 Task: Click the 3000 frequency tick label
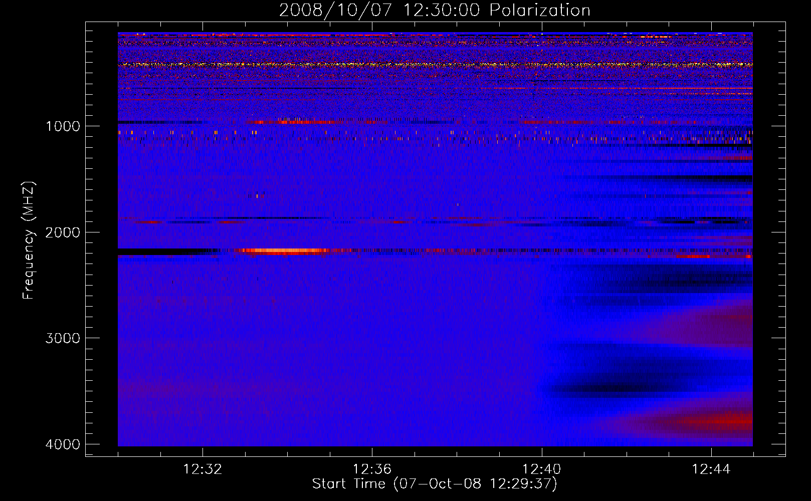(63, 338)
